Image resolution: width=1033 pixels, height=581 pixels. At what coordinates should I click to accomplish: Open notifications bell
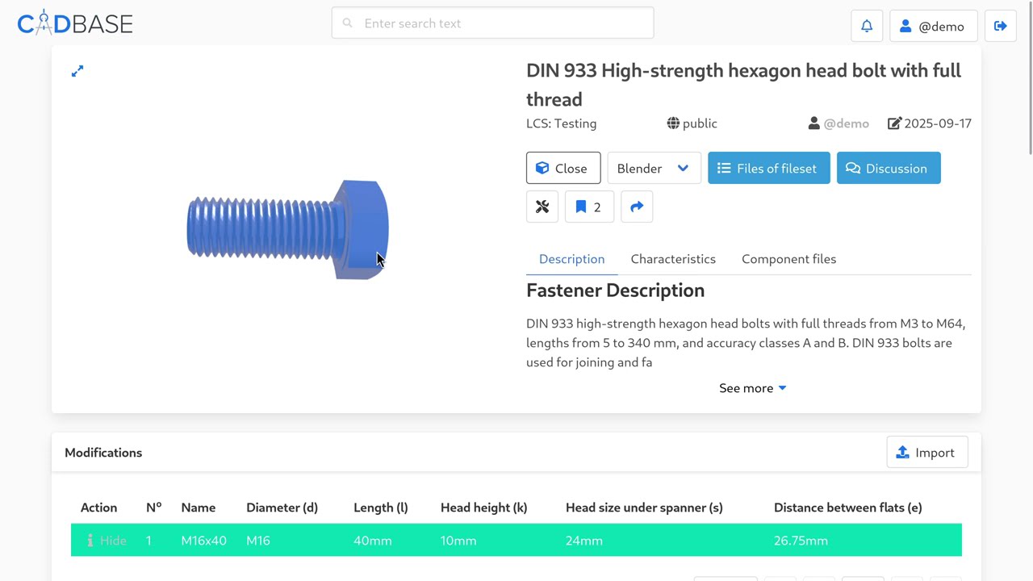(x=867, y=26)
